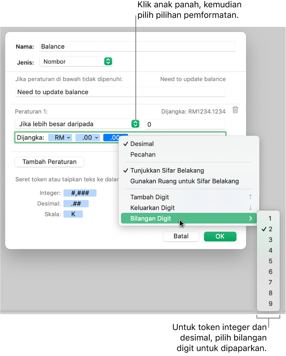Click the Nama field containing Balance
This screenshot has width=286, height=356.
[137, 47]
